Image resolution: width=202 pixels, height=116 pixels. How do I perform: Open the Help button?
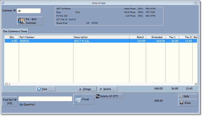tap(188, 96)
